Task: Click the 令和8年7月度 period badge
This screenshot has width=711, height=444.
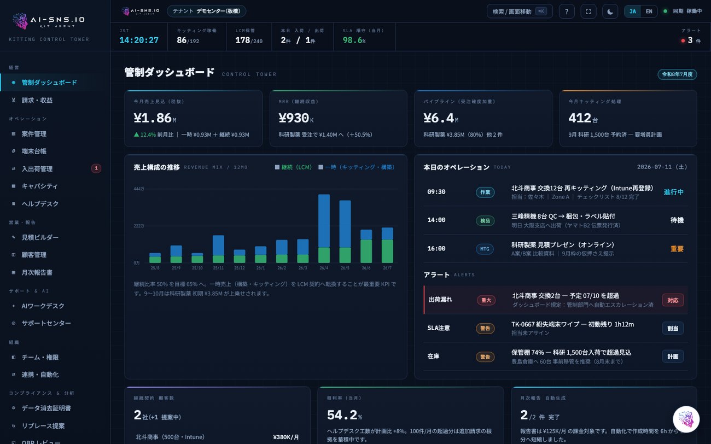Action: 677,74
